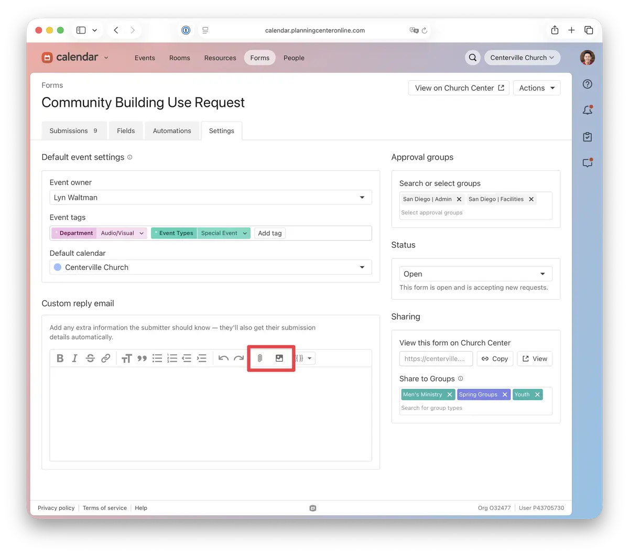Screen dimensions: 629x554
Task: Increase indent level in editor
Action: click(202, 359)
